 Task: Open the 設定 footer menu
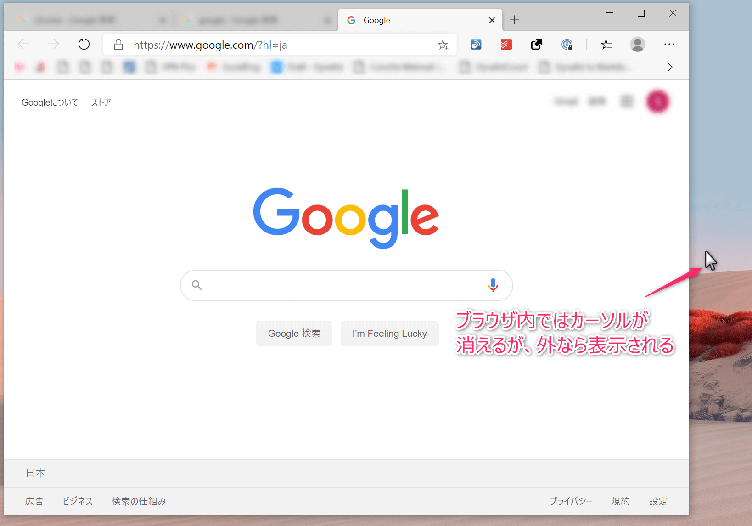[658, 501]
